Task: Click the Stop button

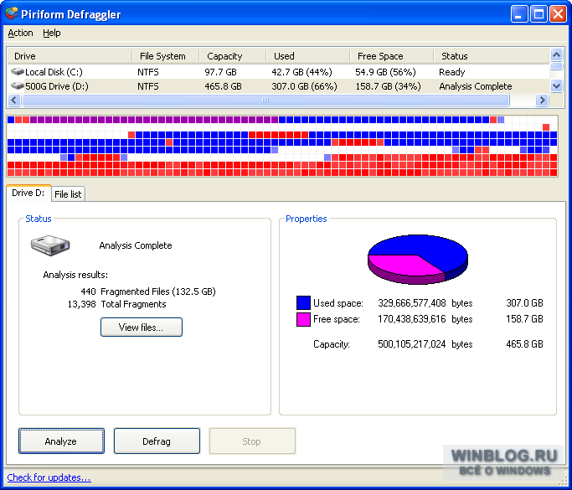Action: point(252,441)
